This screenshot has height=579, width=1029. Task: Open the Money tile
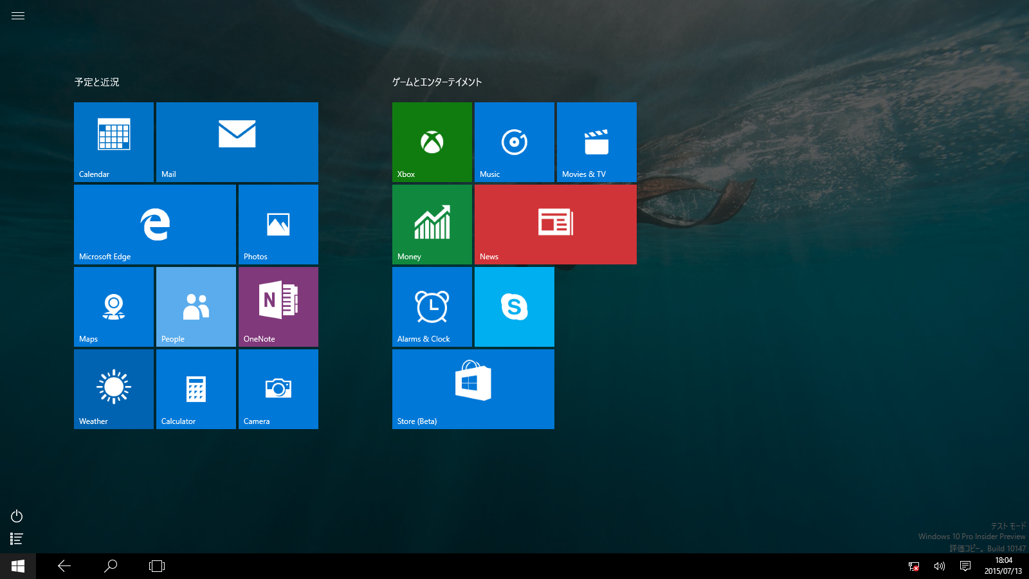[x=432, y=225]
